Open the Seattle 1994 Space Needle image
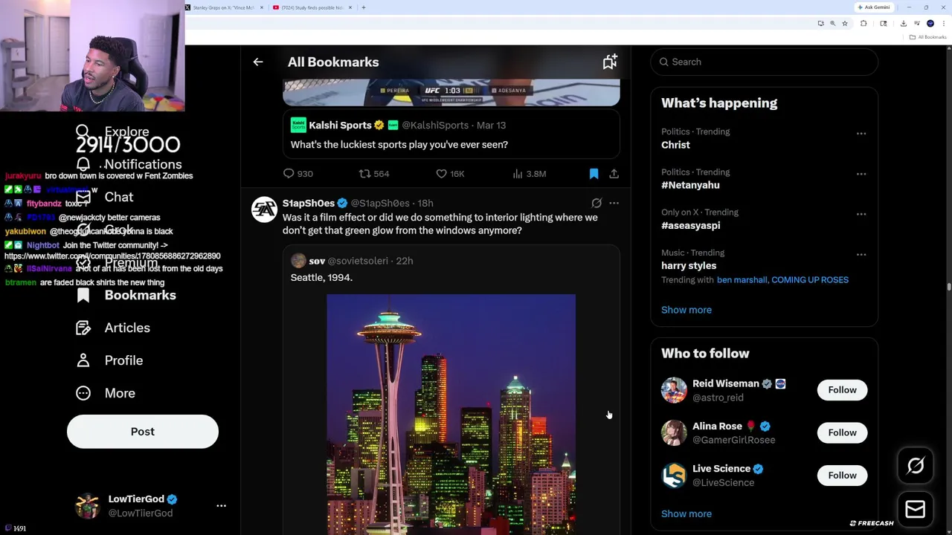 pos(451,414)
